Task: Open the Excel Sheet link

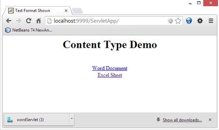Action: [x=109, y=75]
